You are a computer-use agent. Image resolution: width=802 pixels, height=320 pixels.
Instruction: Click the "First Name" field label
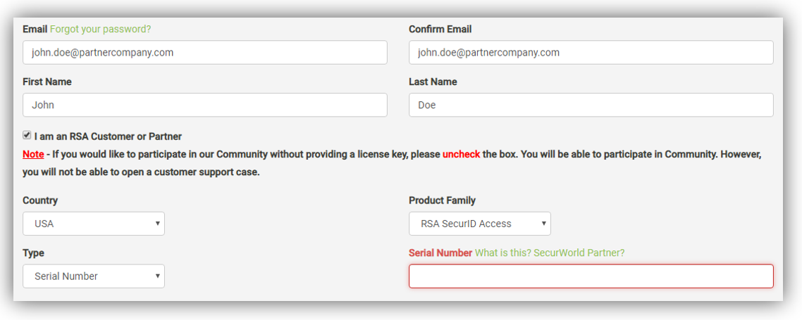(x=47, y=82)
